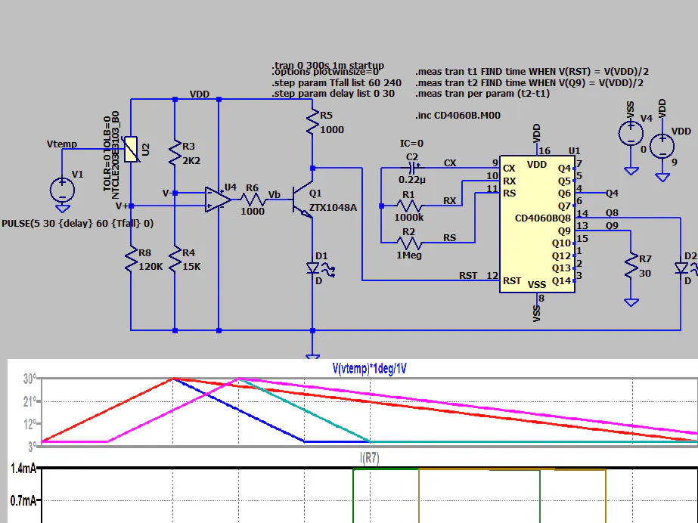This screenshot has width=698, height=523.
Task: Select the U2 NTC thermistor symbol
Action: click(x=131, y=150)
